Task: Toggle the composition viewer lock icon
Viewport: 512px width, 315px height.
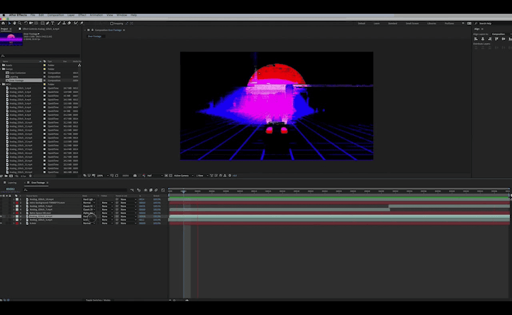Action: click(x=93, y=30)
